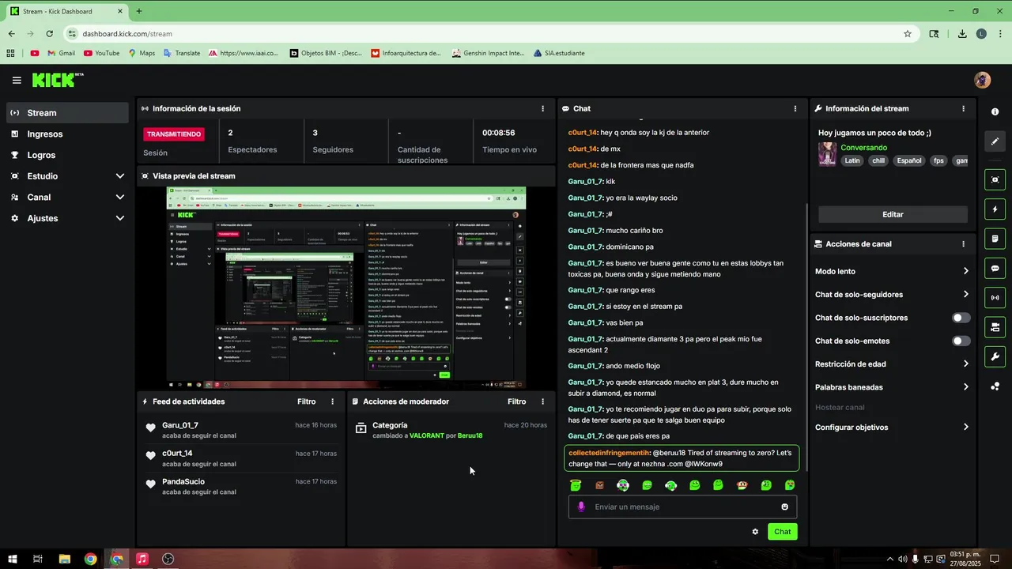Click the Conversando category link
This screenshot has height=569, width=1012.
[x=863, y=148]
